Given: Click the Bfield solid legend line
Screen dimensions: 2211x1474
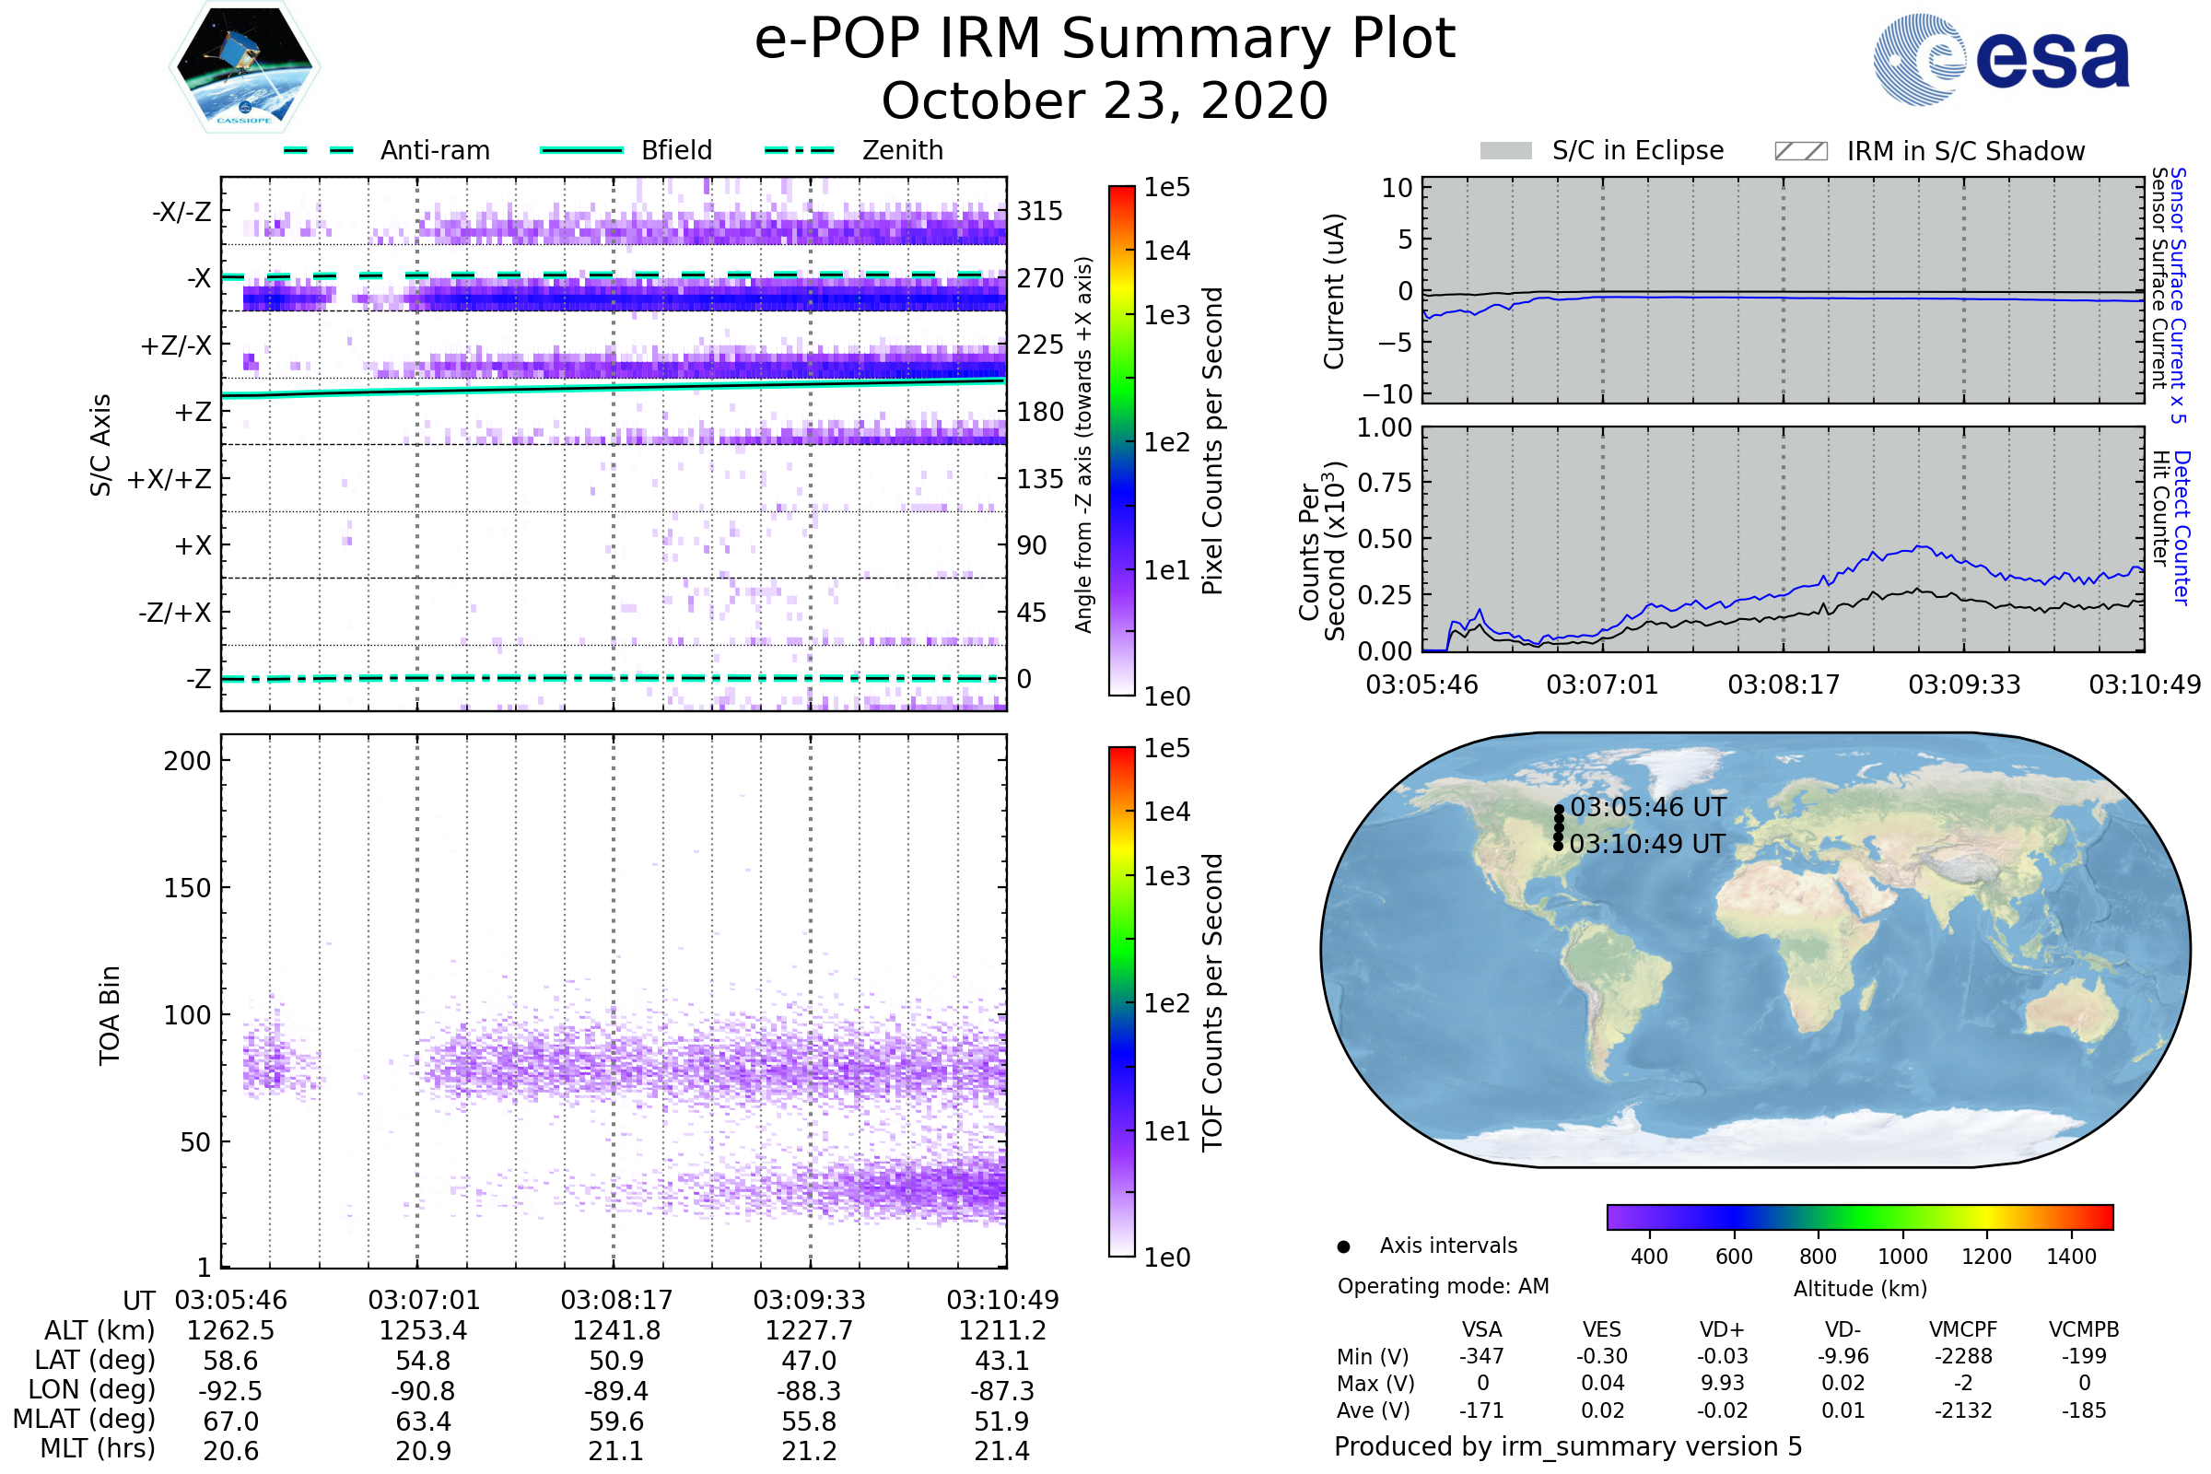Looking at the screenshot, I should (582, 150).
